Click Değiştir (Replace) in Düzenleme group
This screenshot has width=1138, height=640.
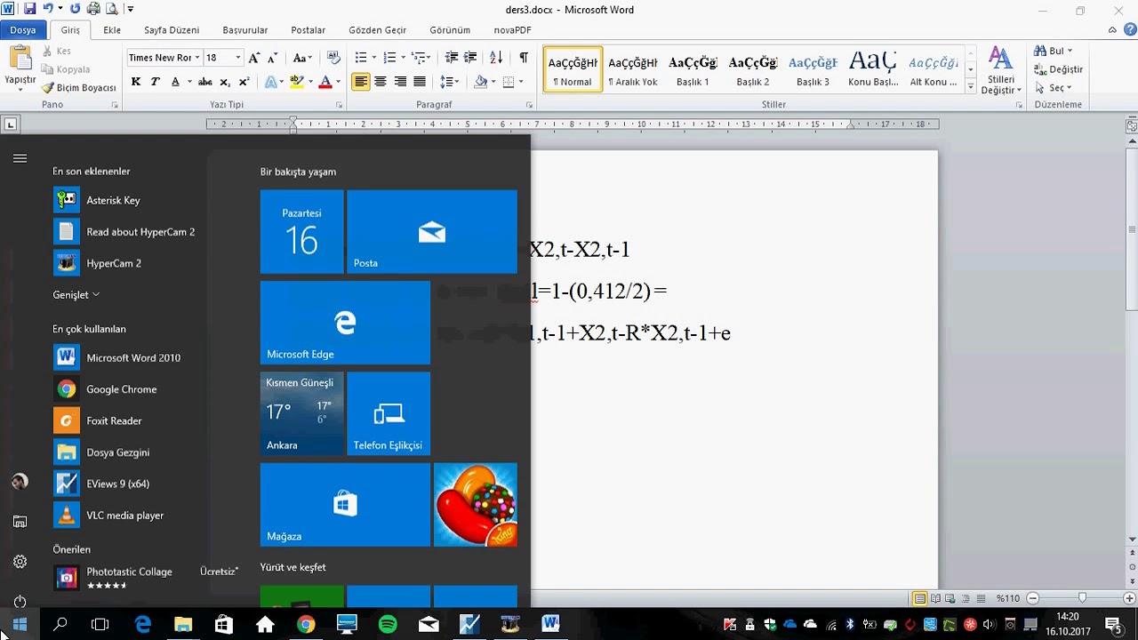[x=1058, y=69]
